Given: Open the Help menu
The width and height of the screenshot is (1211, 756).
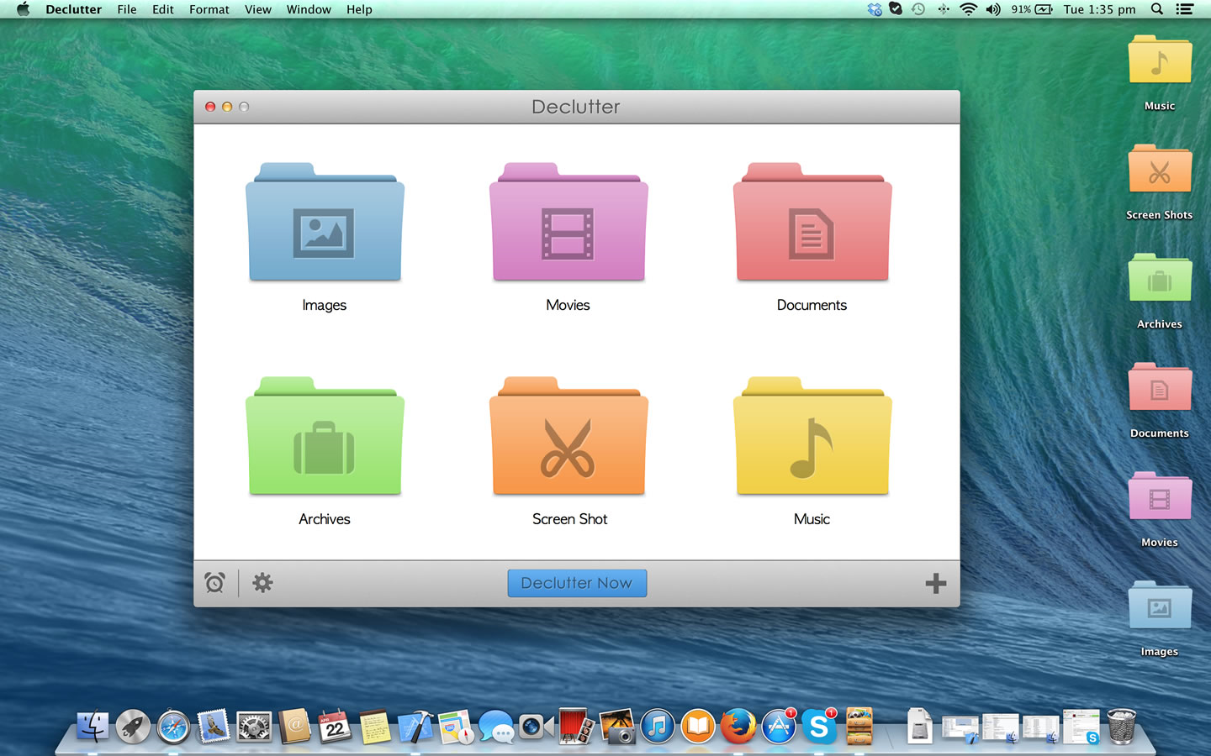Looking at the screenshot, I should tap(359, 9).
